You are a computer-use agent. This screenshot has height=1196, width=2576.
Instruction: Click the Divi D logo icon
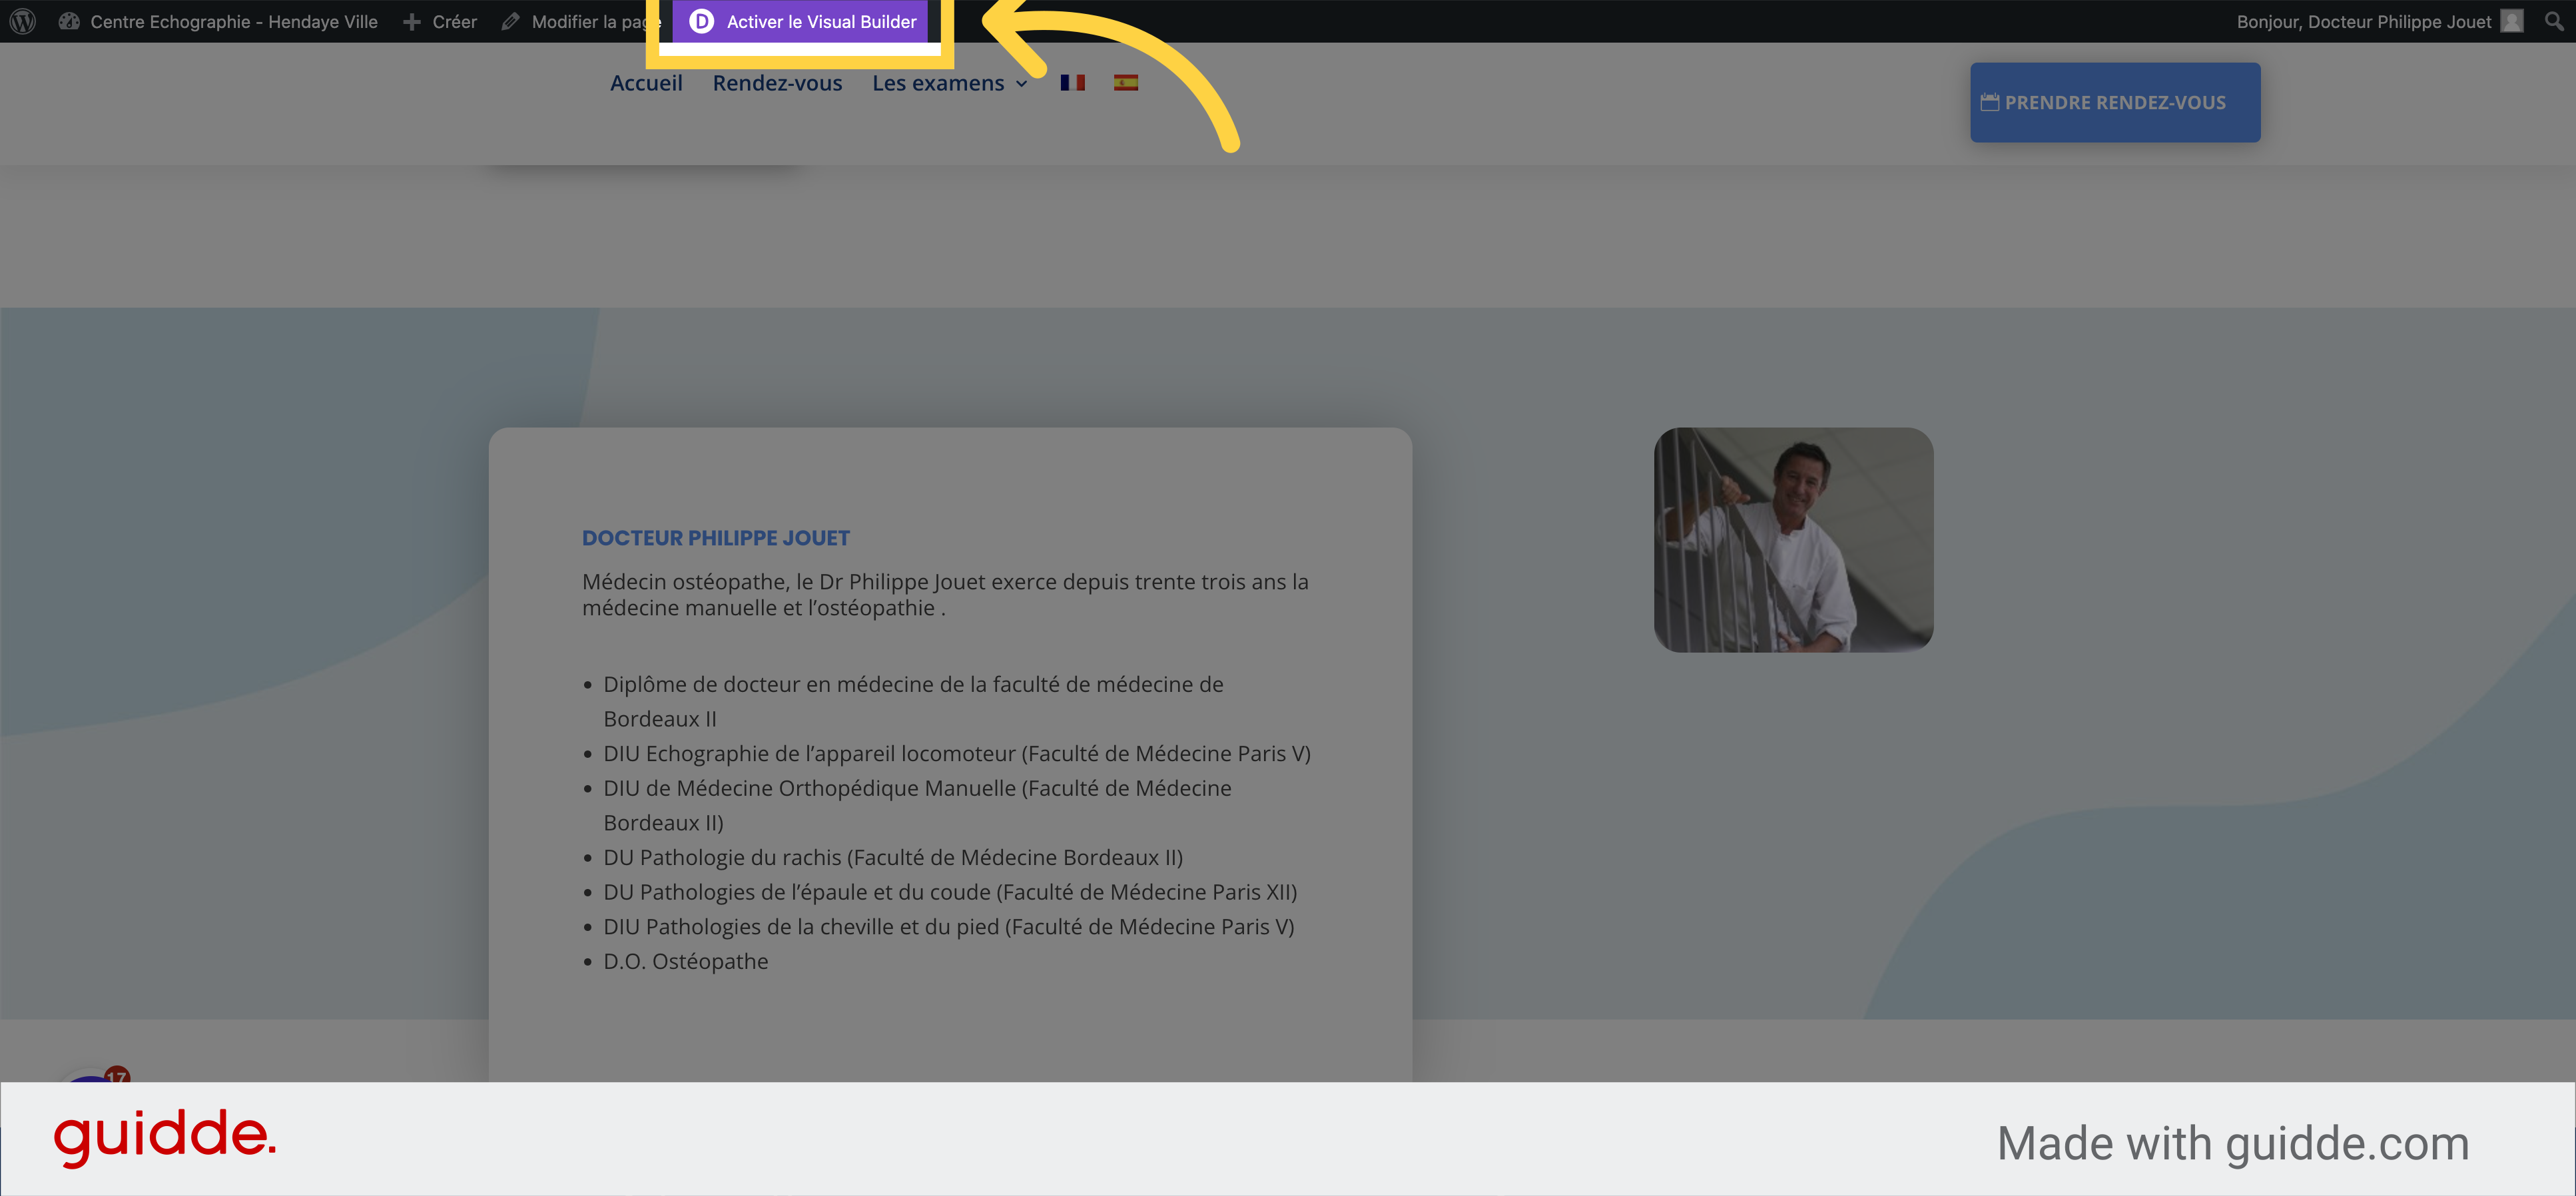pos(702,21)
